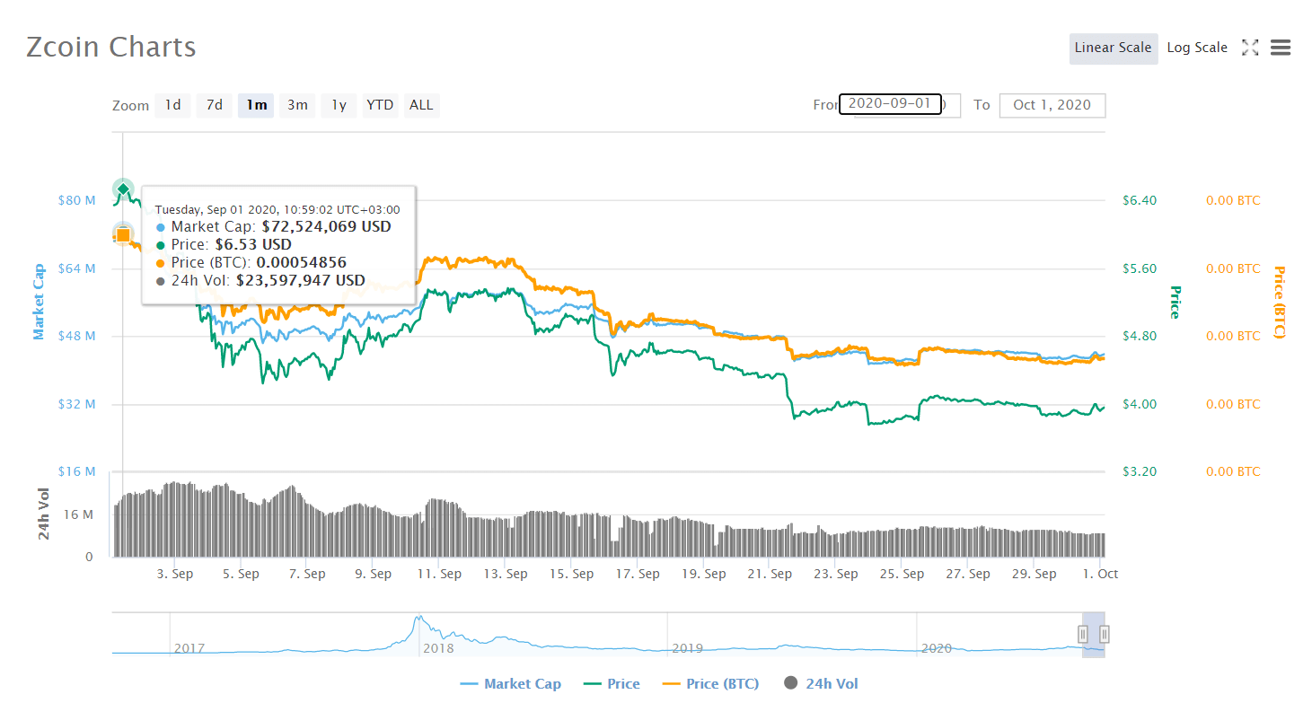The image size is (1312, 703).
Task: Select the ALL zoom range
Action: tap(421, 105)
